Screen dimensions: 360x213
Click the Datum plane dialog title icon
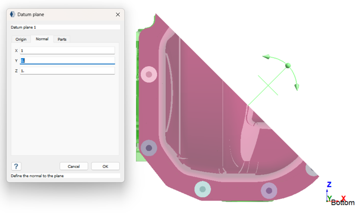12,14
